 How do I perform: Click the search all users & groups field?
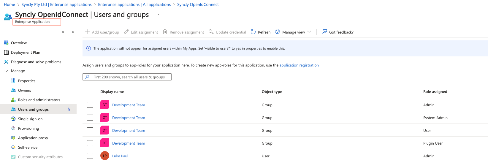pyautogui.click(x=127, y=77)
